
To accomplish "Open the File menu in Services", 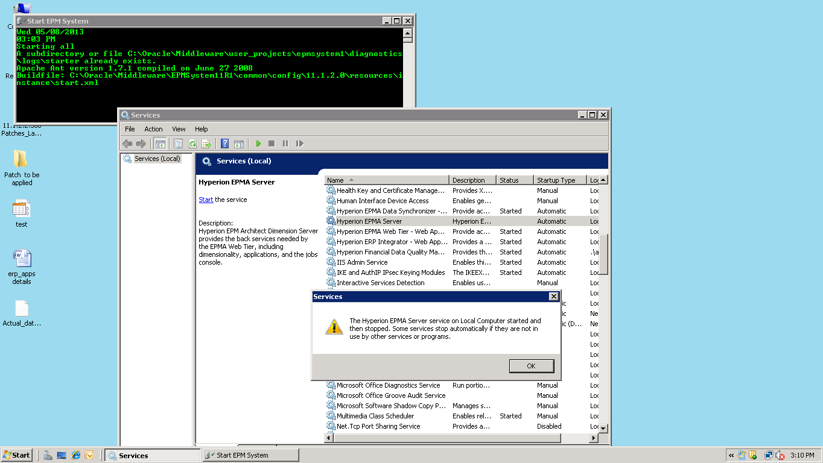I will point(130,129).
